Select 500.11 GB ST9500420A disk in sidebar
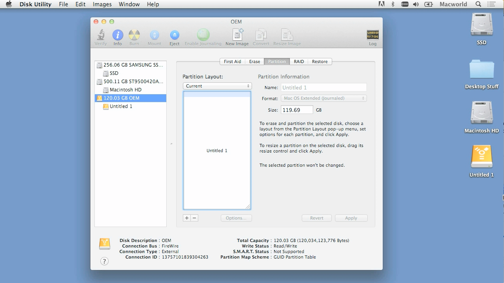Image resolution: width=504 pixels, height=283 pixels. (131, 82)
